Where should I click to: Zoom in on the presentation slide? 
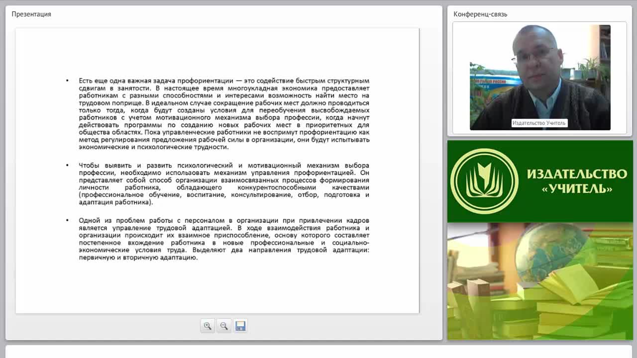pos(208,326)
